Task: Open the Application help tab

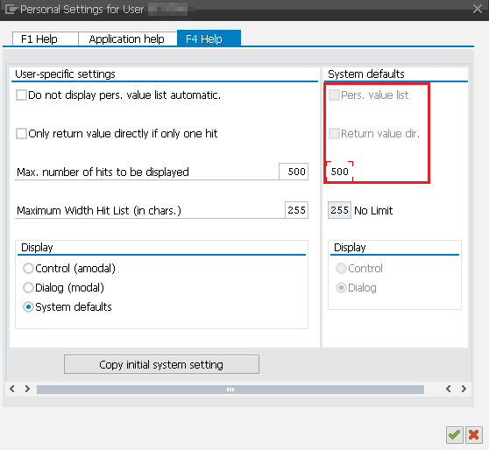Action: [x=127, y=39]
